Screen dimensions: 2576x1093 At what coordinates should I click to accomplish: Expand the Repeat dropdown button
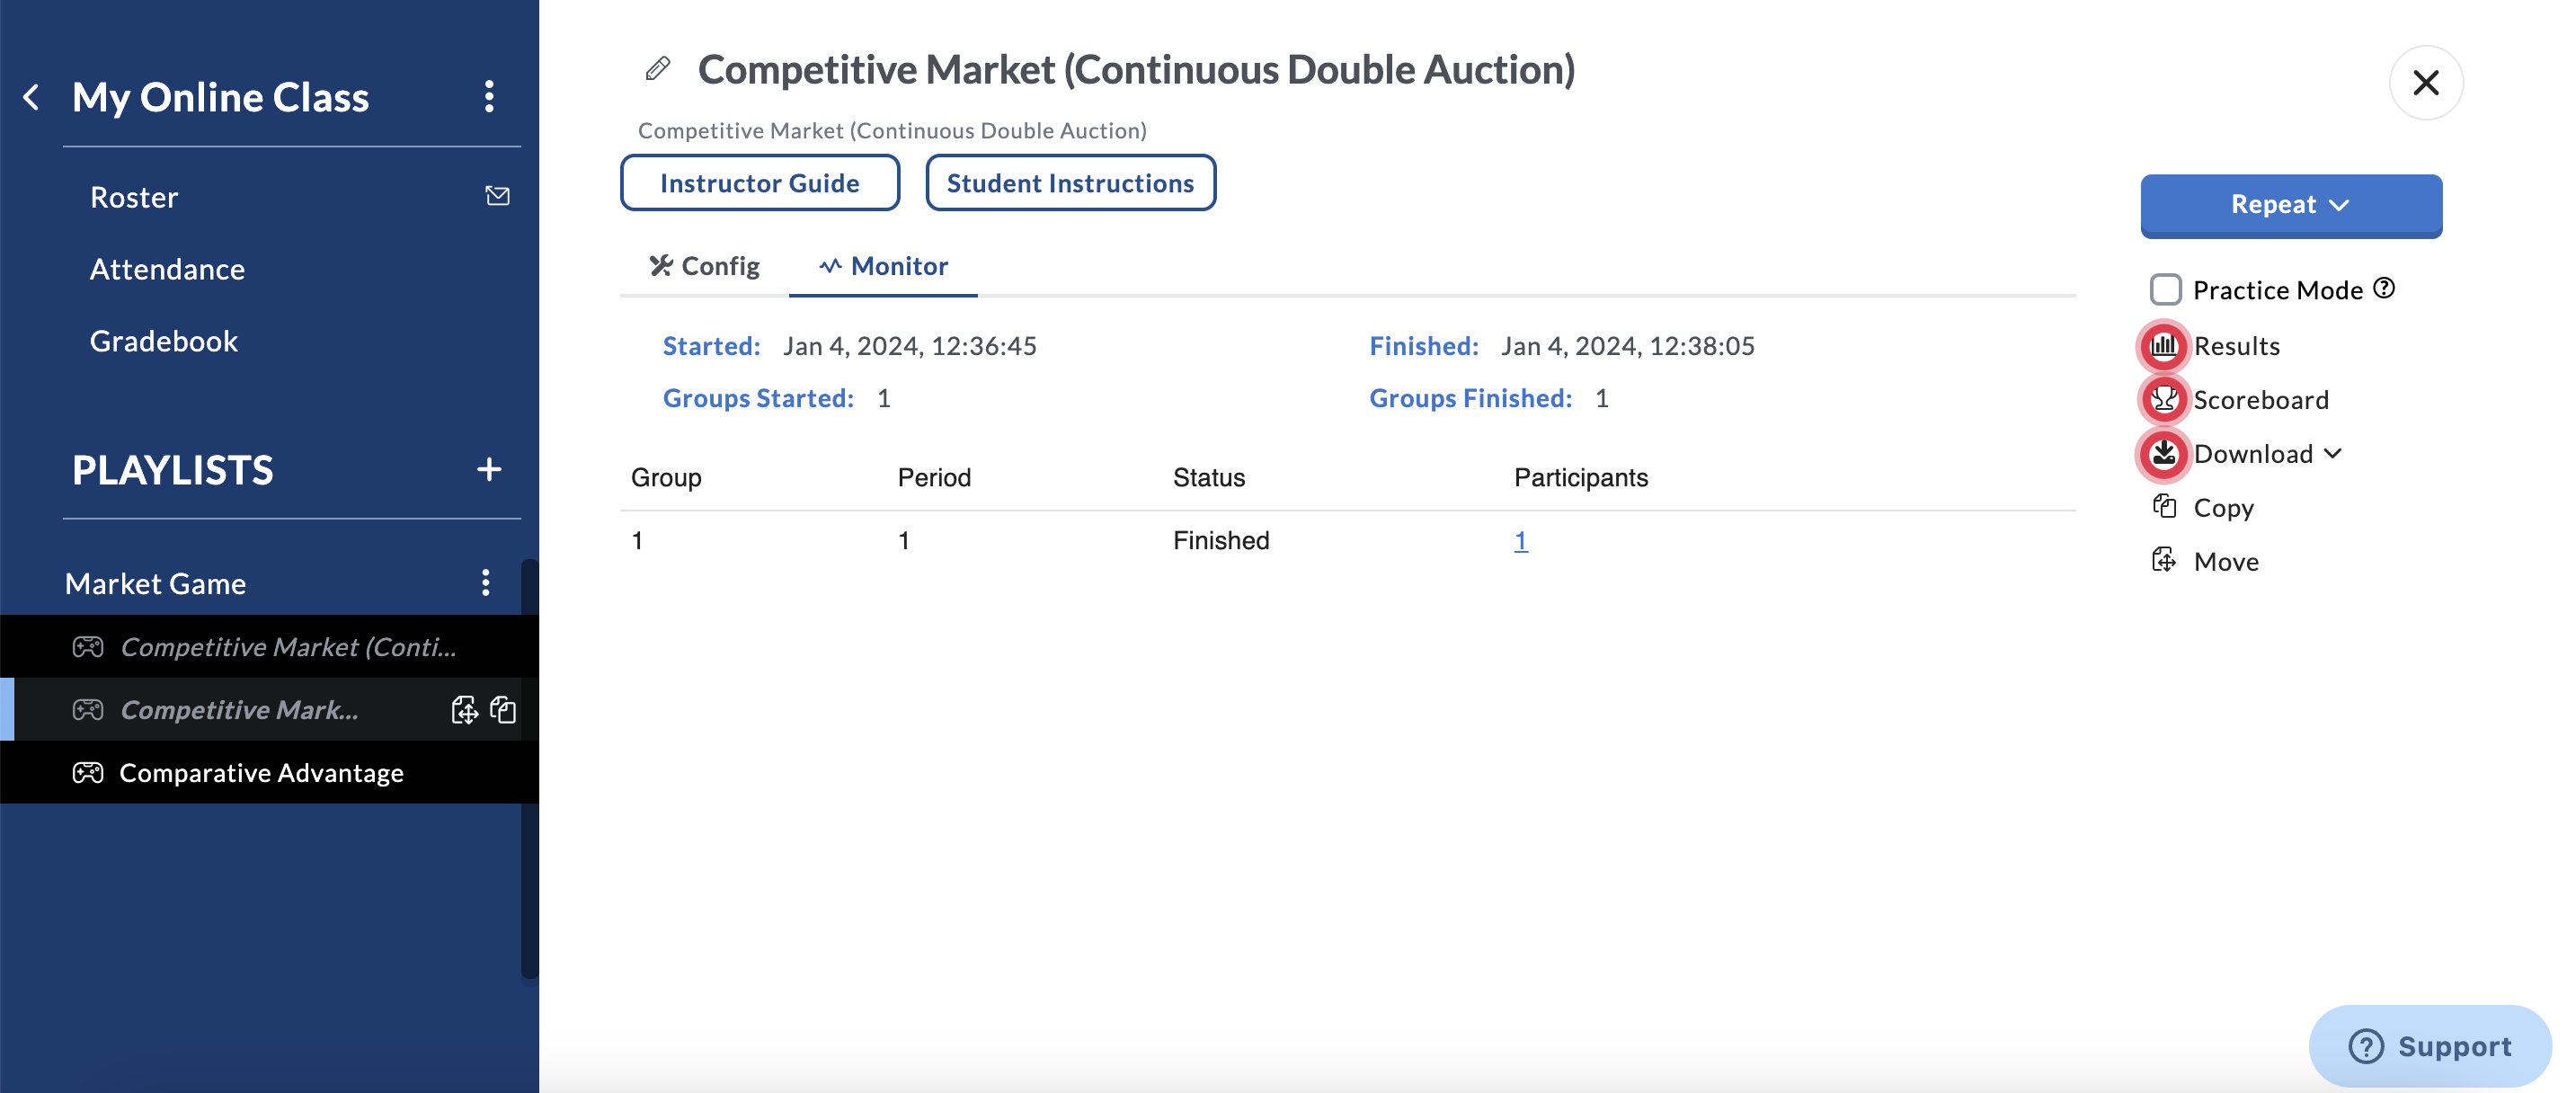pyautogui.click(x=2290, y=205)
